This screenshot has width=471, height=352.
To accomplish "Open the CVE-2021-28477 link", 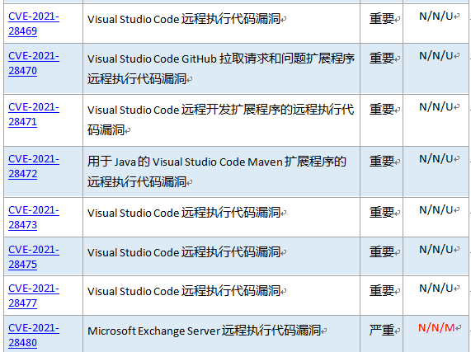I will point(34,296).
